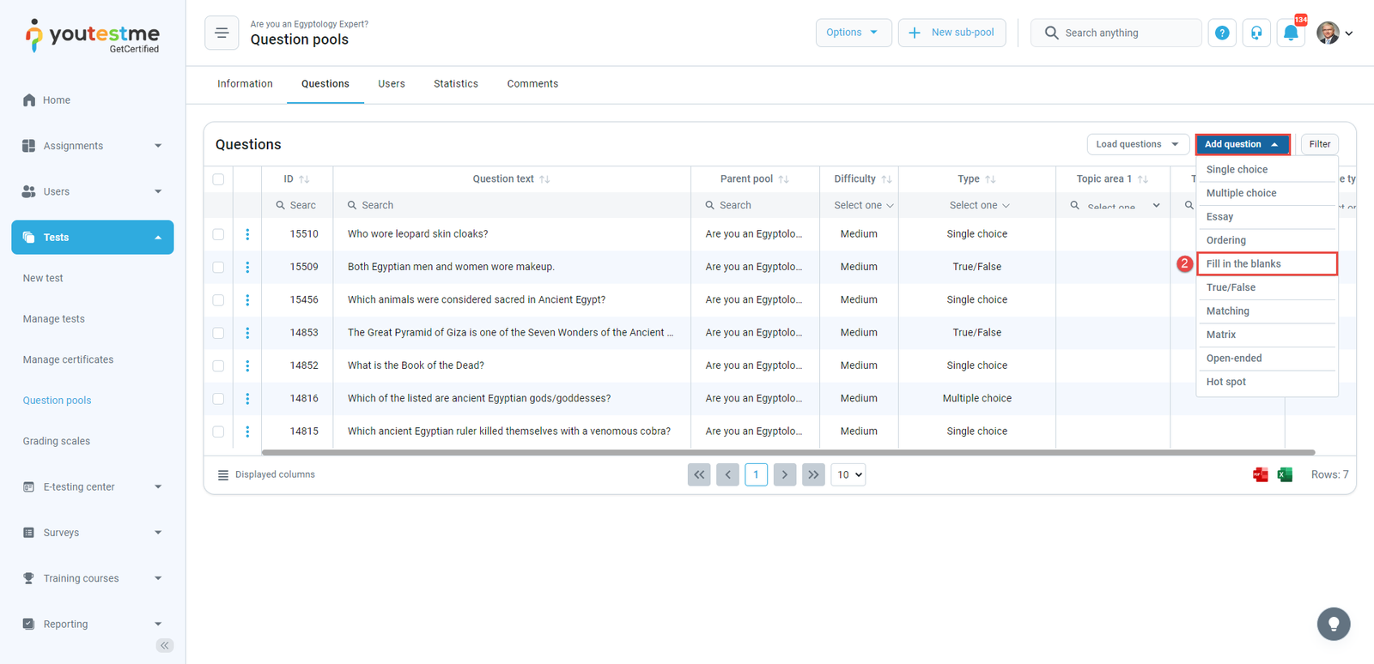Click the headset support icon
Image resolution: width=1374 pixels, height=664 pixels.
click(x=1256, y=33)
